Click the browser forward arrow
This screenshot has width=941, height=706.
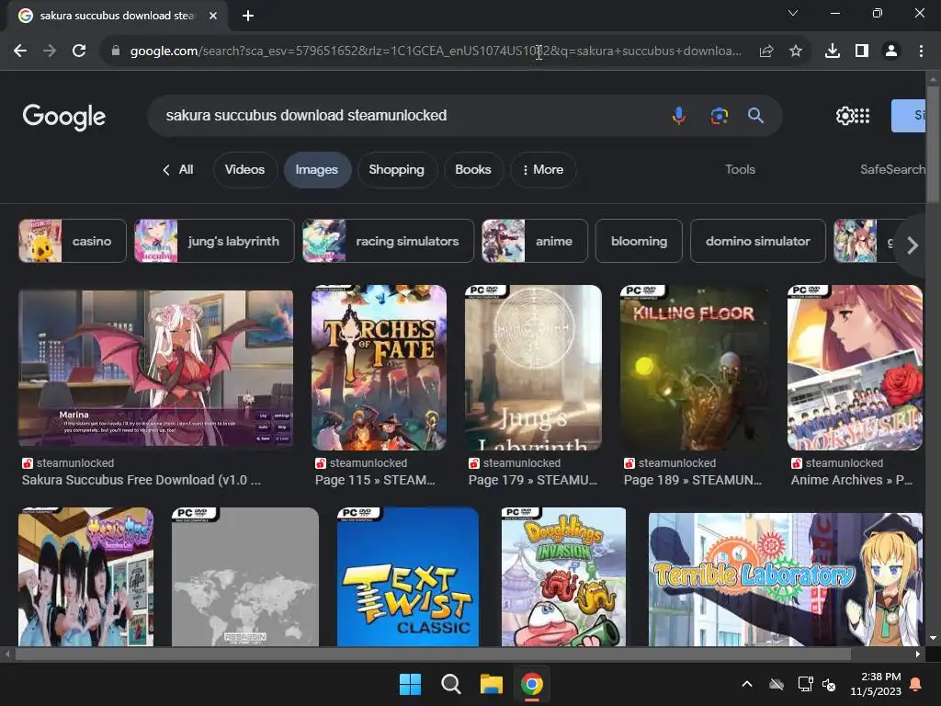tap(50, 51)
